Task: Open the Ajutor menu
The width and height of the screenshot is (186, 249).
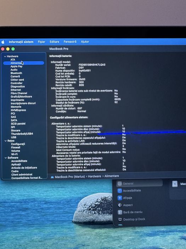Action: coord(85,42)
